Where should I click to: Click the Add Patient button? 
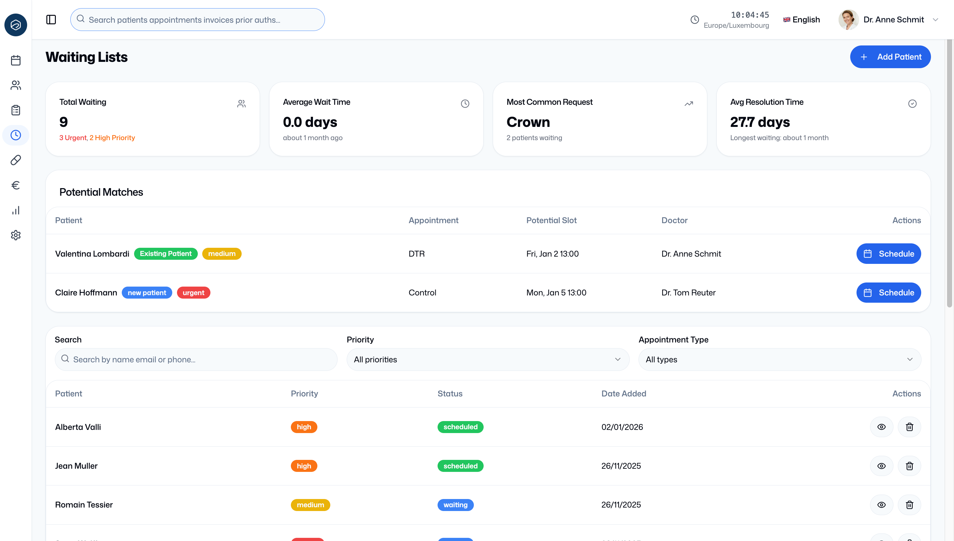pos(890,56)
